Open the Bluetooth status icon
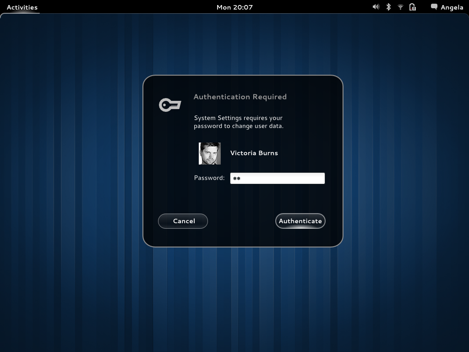The image size is (469, 352). [x=388, y=7]
